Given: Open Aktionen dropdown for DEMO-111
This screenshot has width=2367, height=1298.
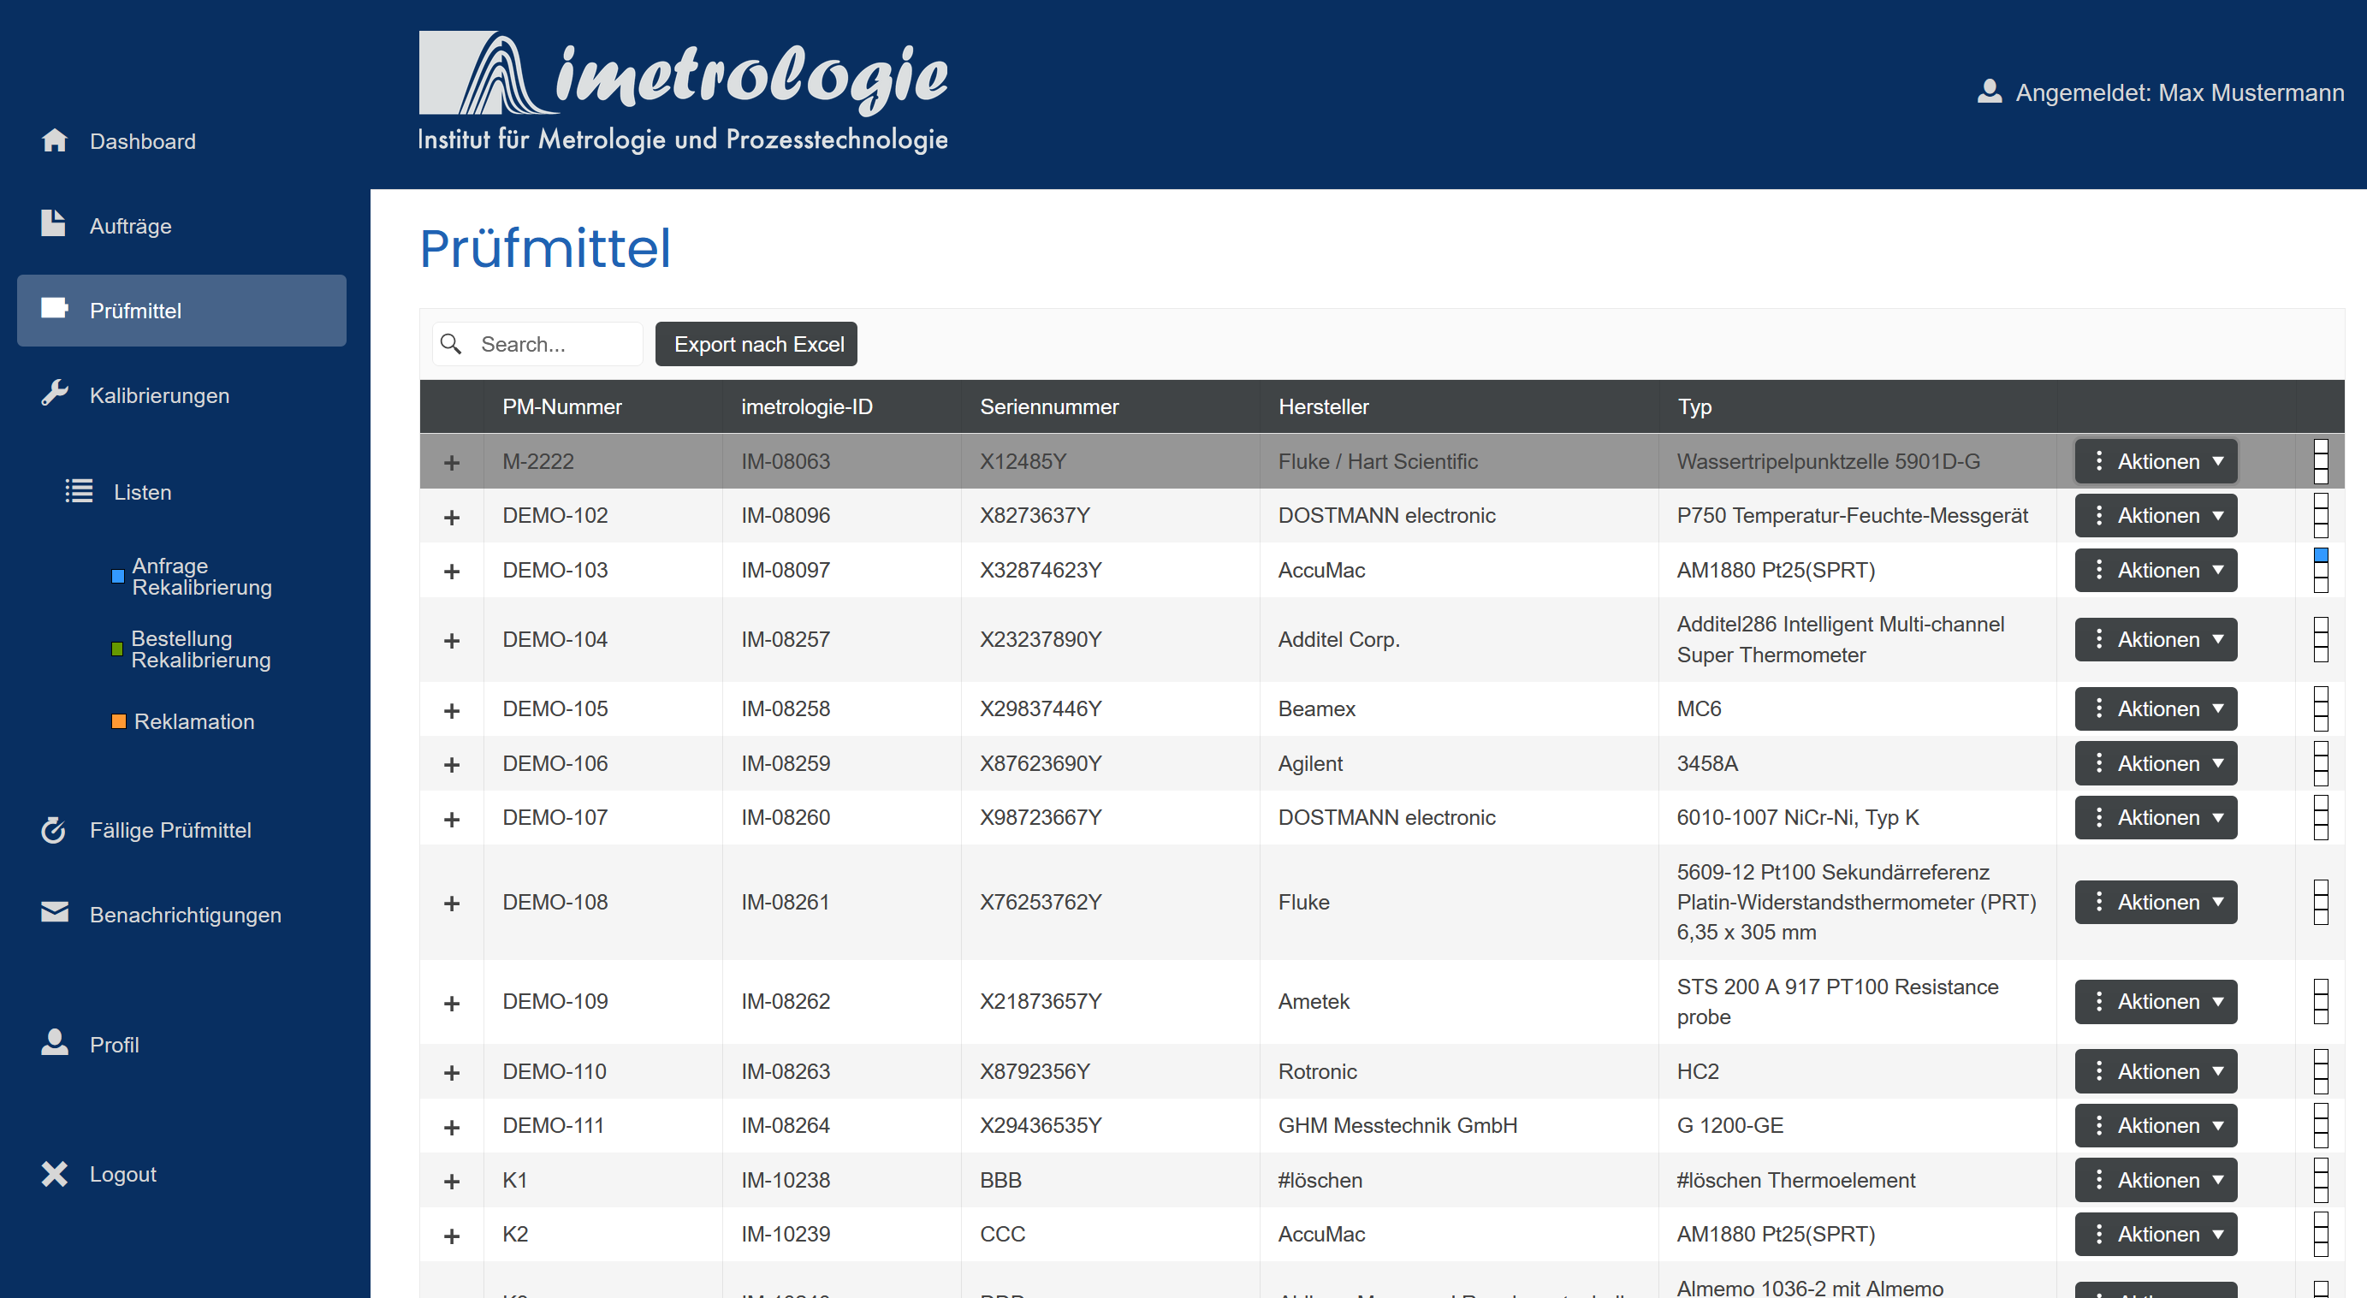Looking at the screenshot, I should coord(2156,1125).
